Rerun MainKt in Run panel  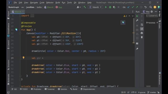137,16
